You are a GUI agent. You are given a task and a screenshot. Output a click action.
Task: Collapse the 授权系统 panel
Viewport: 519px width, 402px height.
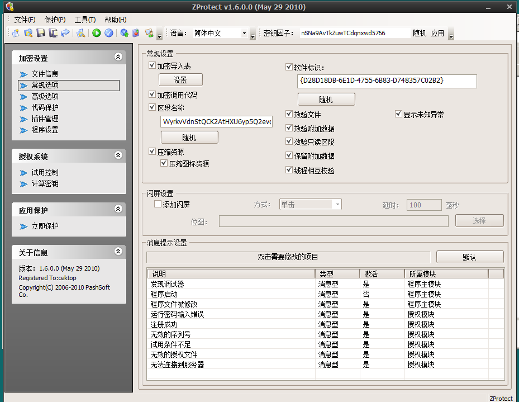118,155
